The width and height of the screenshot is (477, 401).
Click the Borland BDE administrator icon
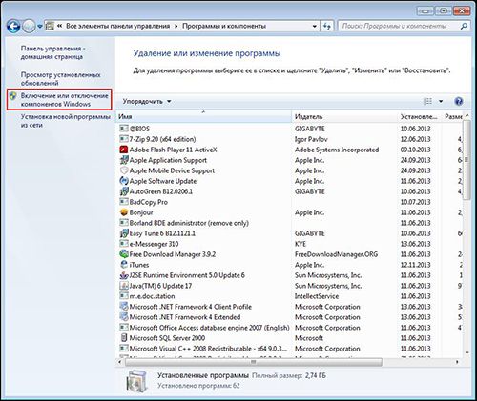(x=124, y=223)
